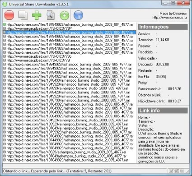Select the highlighted 197849929 2009_805 link row
Image resolution: width=192 pixels, height=176 pixels.
(x=70, y=32)
